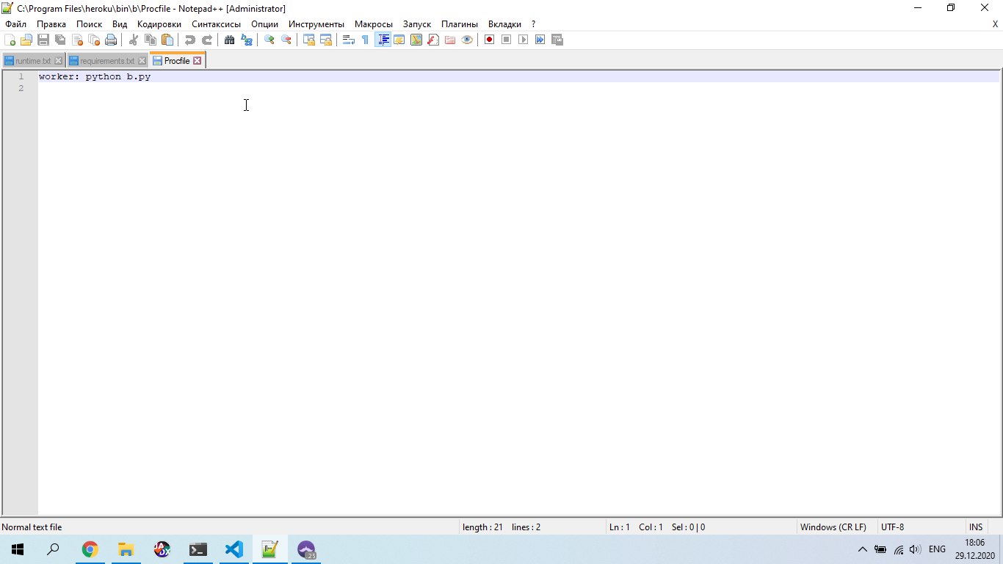The width and height of the screenshot is (1003, 564).
Task: Start macro recording with the red circle
Action: pos(490,40)
